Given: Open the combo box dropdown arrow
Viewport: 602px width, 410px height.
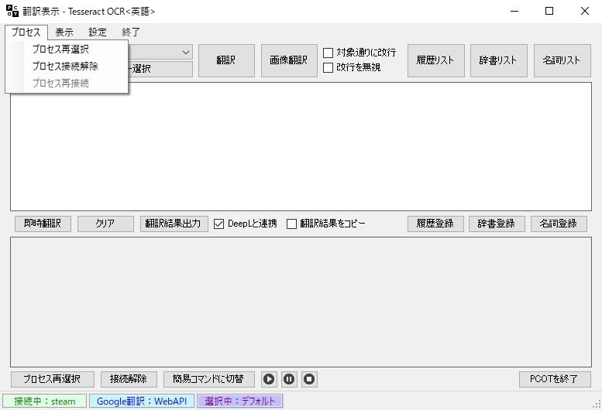Looking at the screenshot, I should point(186,53).
